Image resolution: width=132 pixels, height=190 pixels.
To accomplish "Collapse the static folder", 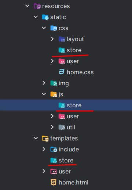I will tap(36, 17).
